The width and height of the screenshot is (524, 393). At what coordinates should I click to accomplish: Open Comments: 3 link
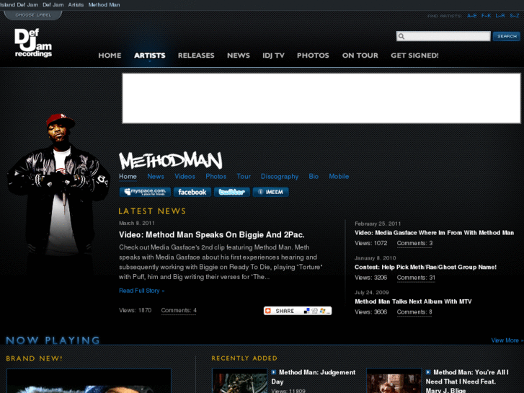pos(414,243)
